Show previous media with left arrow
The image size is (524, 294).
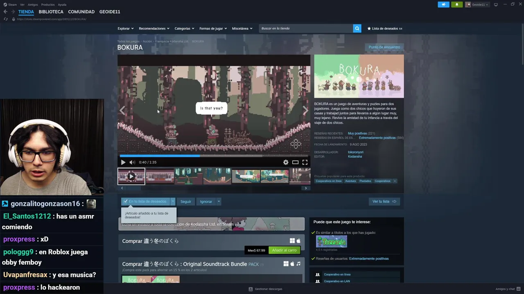tap(122, 110)
